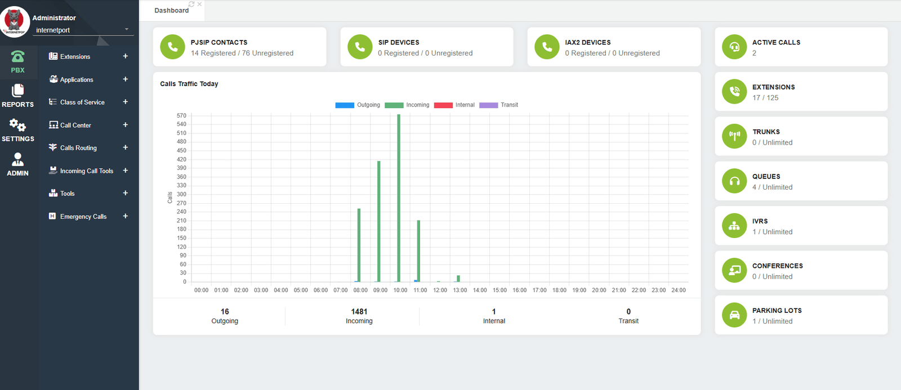Expand the Applications menu plus
901x390 pixels.
(x=126, y=79)
